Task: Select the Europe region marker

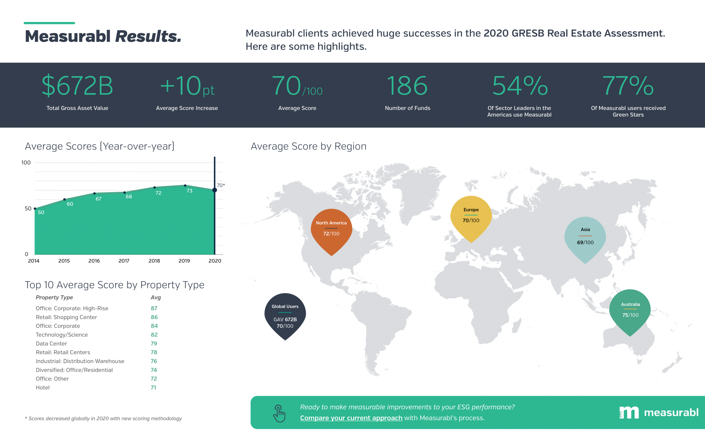Action: click(471, 215)
